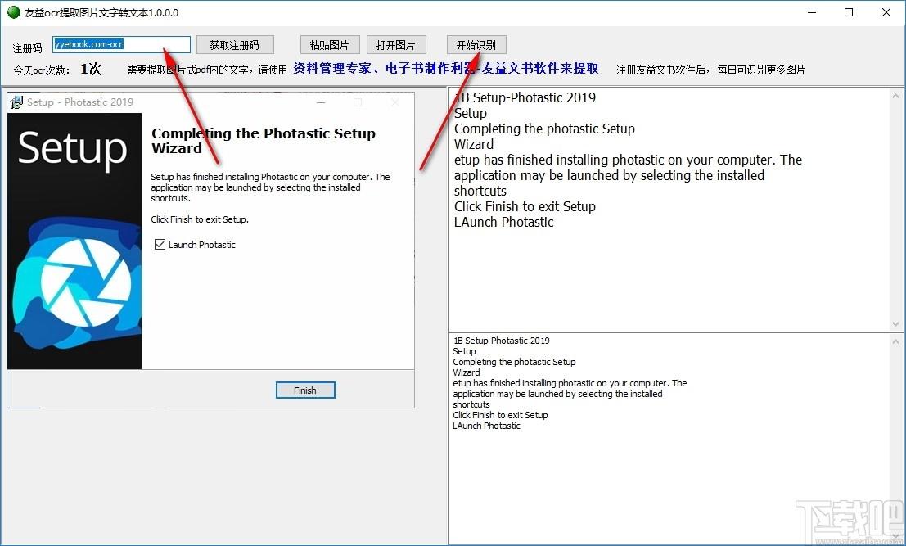
Task: Click '1B Setup-Photastic 2019' in the lower result box
Action: [x=502, y=341]
